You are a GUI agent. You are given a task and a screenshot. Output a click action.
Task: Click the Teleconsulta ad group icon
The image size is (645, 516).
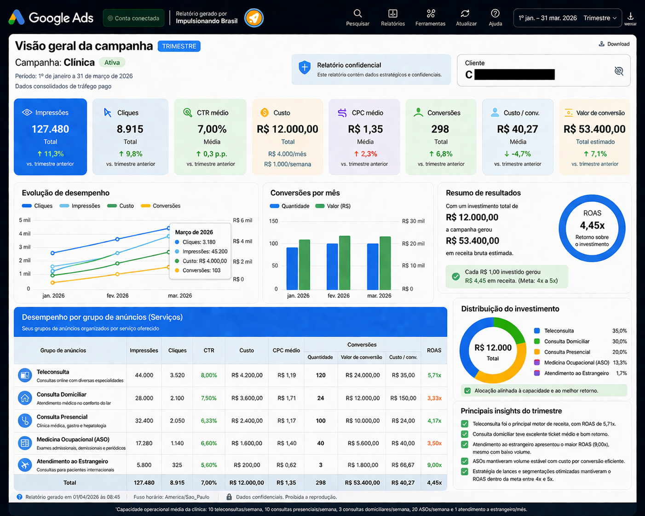tap(25, 375)
